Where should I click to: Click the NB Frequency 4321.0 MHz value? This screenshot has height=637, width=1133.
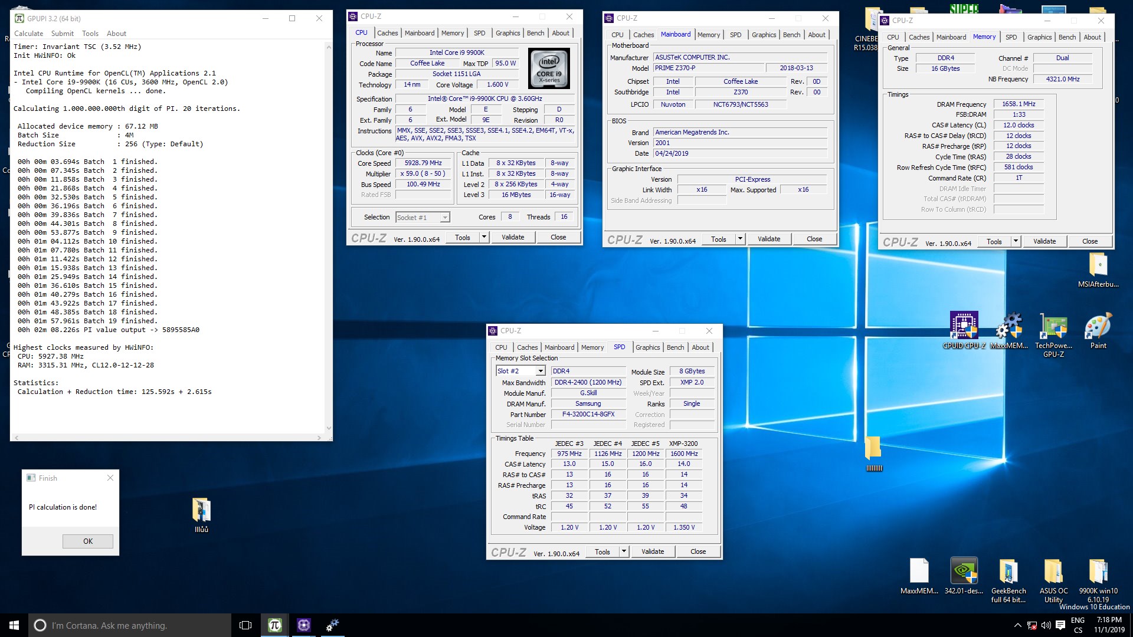(1063, 79)
